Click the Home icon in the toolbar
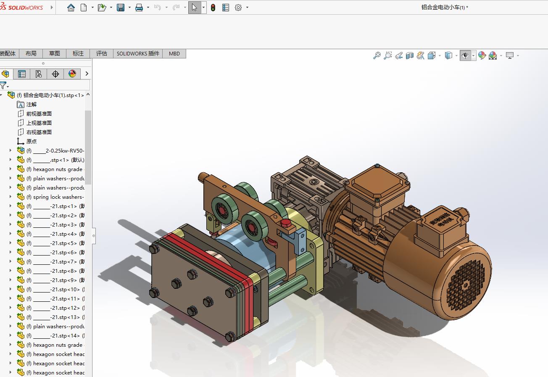The width and height of the screenshot is (548, 377). click(71, 8)
